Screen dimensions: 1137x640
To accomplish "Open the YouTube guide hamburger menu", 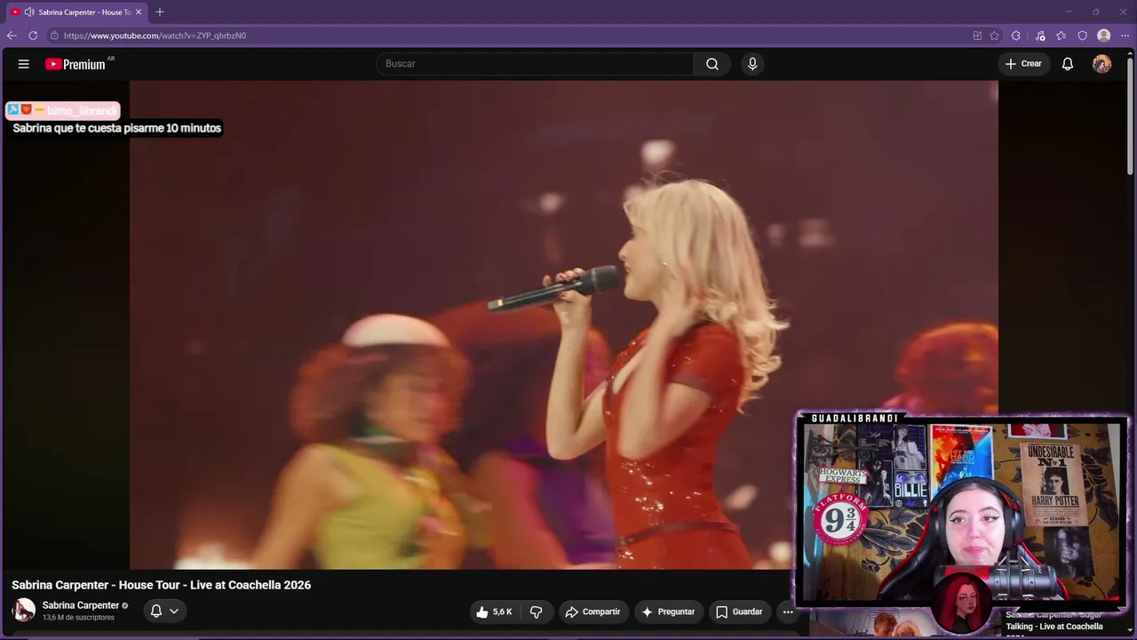I will (x=24, y=64).
